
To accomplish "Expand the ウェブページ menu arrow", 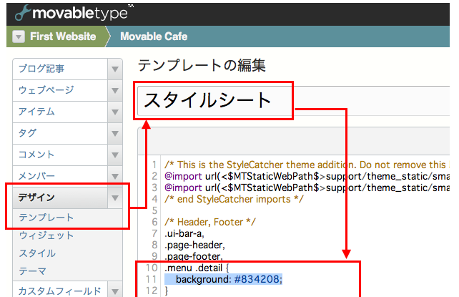I will point(115,90).
